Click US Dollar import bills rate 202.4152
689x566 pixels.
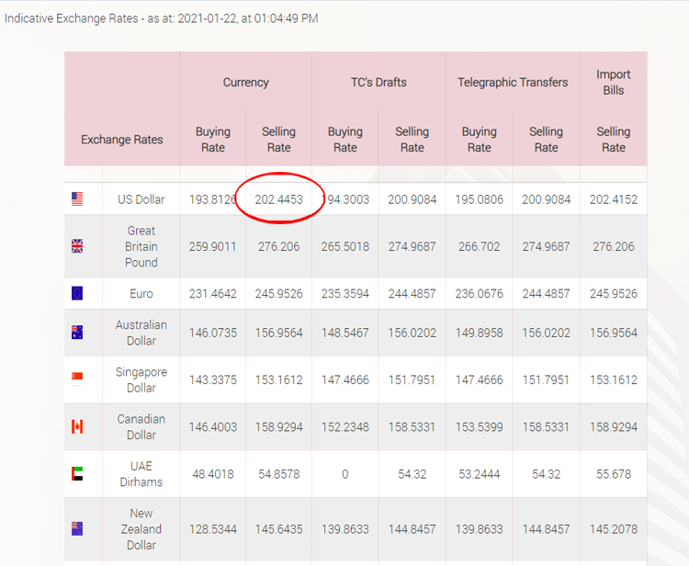pyautogui.click(x=614, y=199)
